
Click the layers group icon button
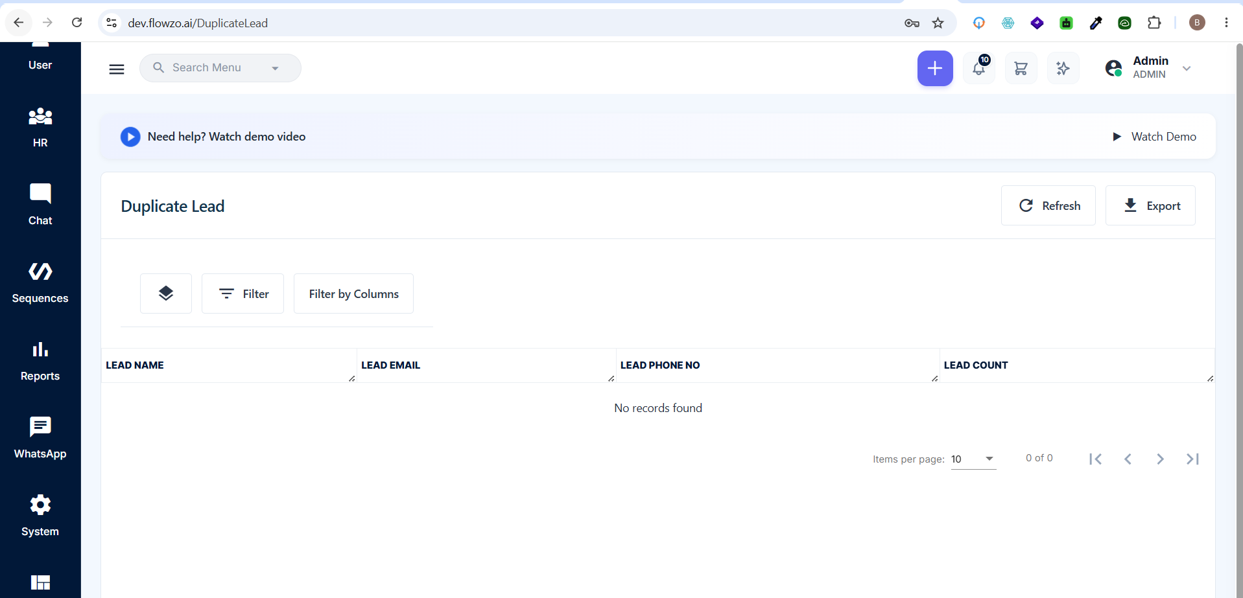(166, 293)
